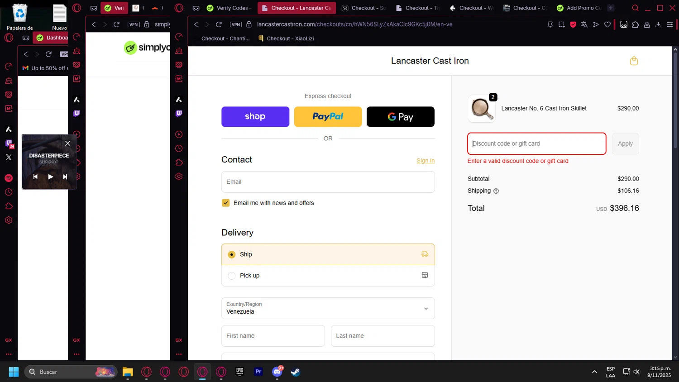This screenshot has width=679, height=382.
Task: Click the search tabs magnifier icon
Action: click(636, 8)
